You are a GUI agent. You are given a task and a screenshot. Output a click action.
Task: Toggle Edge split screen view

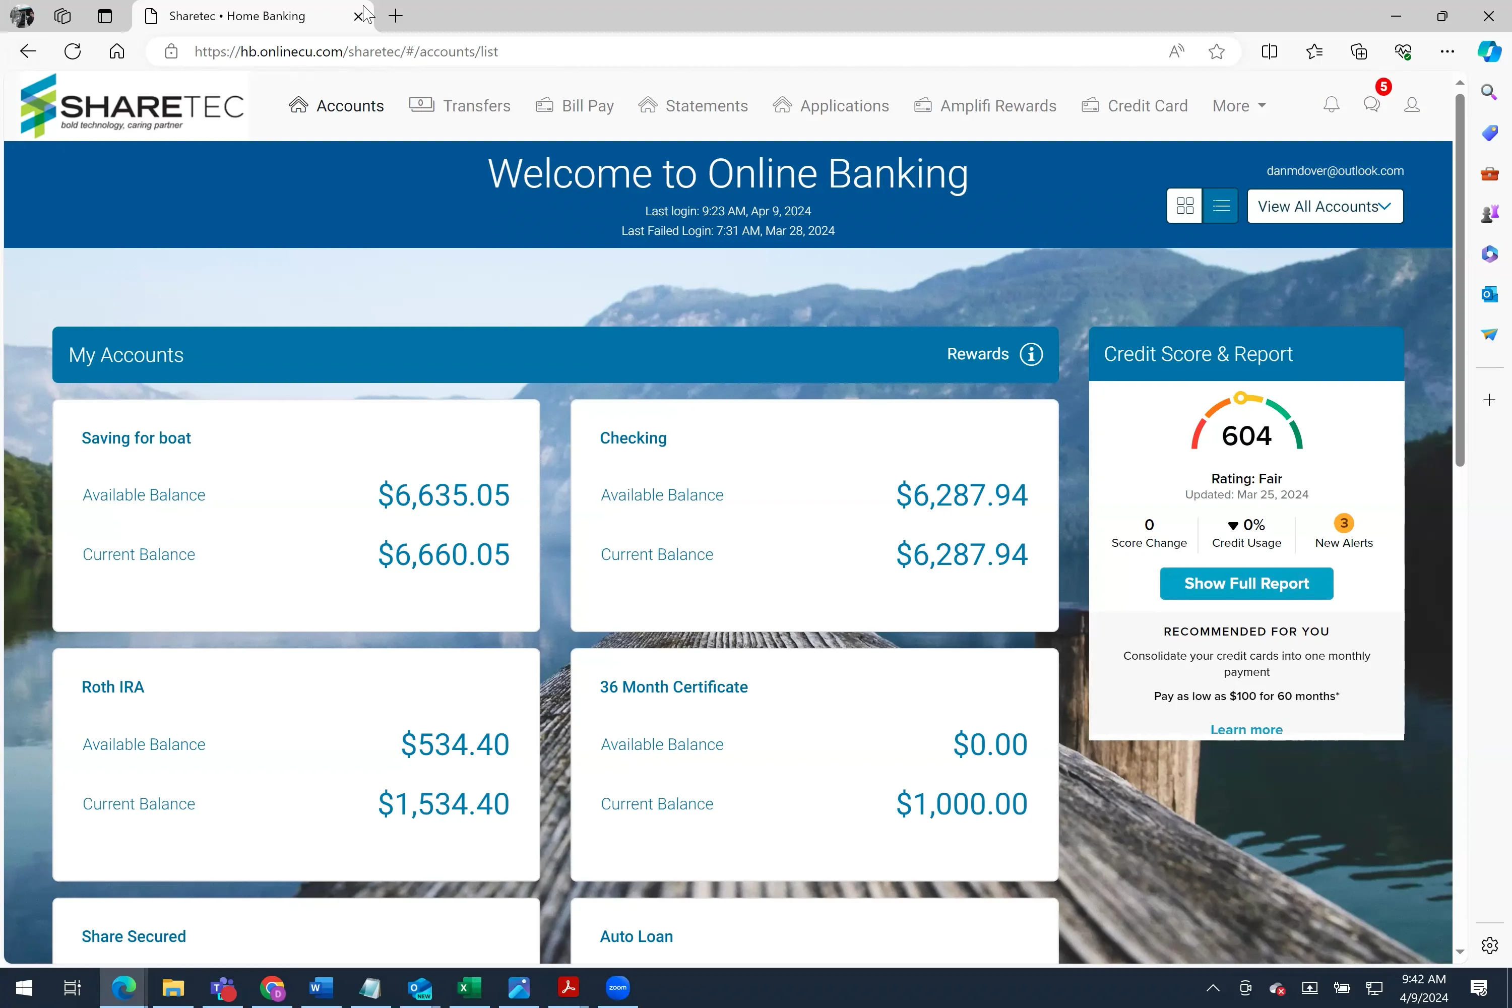tap(1269, 51)
